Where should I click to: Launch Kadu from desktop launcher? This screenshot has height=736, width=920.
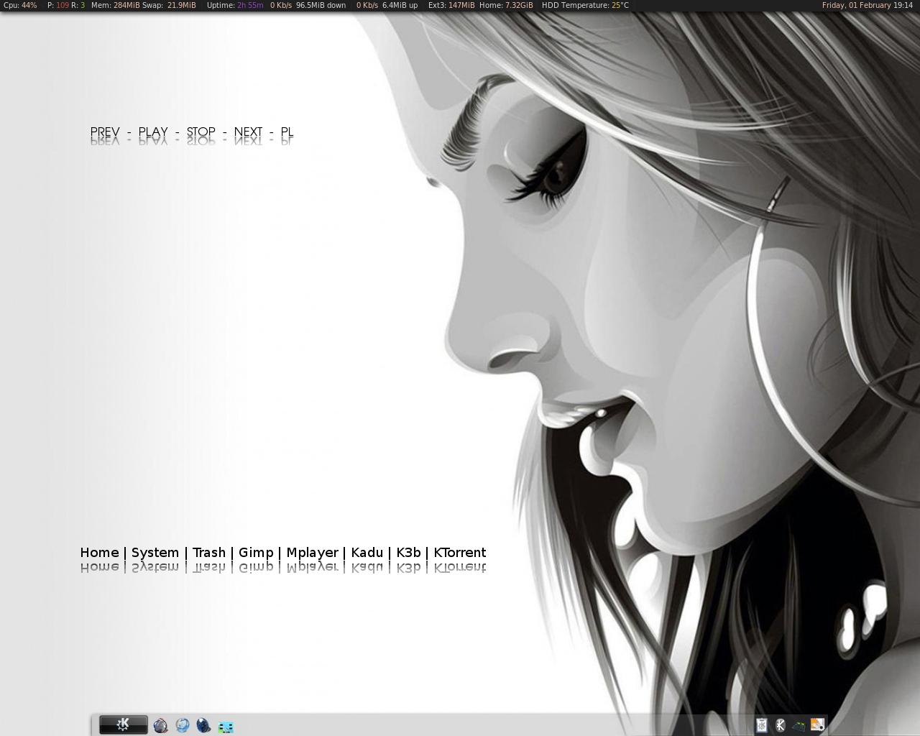(x=367, y=553)
